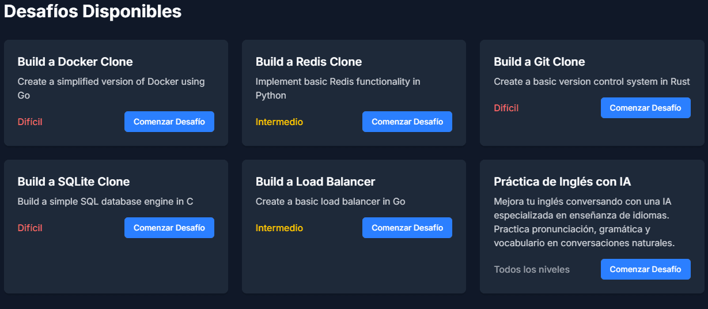Viewport: 708px width, 309px height.
Task: Click Difícil label on Docker Clone card
Action: (30, 122)
